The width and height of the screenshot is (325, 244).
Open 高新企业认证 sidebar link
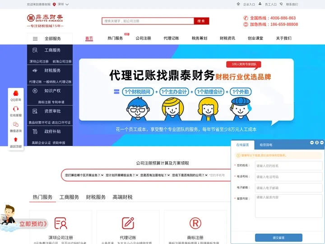[41, 143]
